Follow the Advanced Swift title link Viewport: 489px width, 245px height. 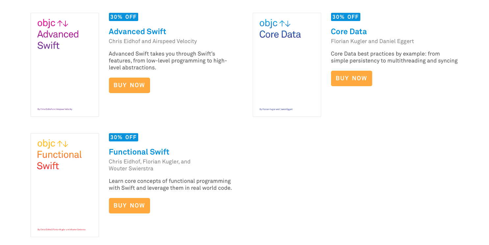tap(137, 32)
